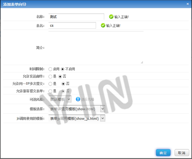The image size is (192, 159).
Task: Select 不启用 for 时间限制
Action: point(63,69)
